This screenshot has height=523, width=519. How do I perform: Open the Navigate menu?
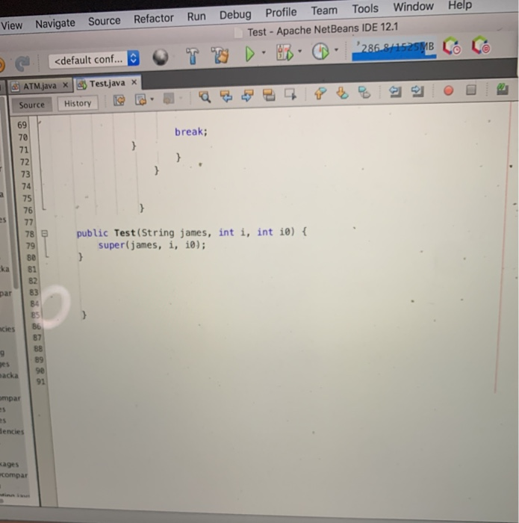tap(55, 23)
